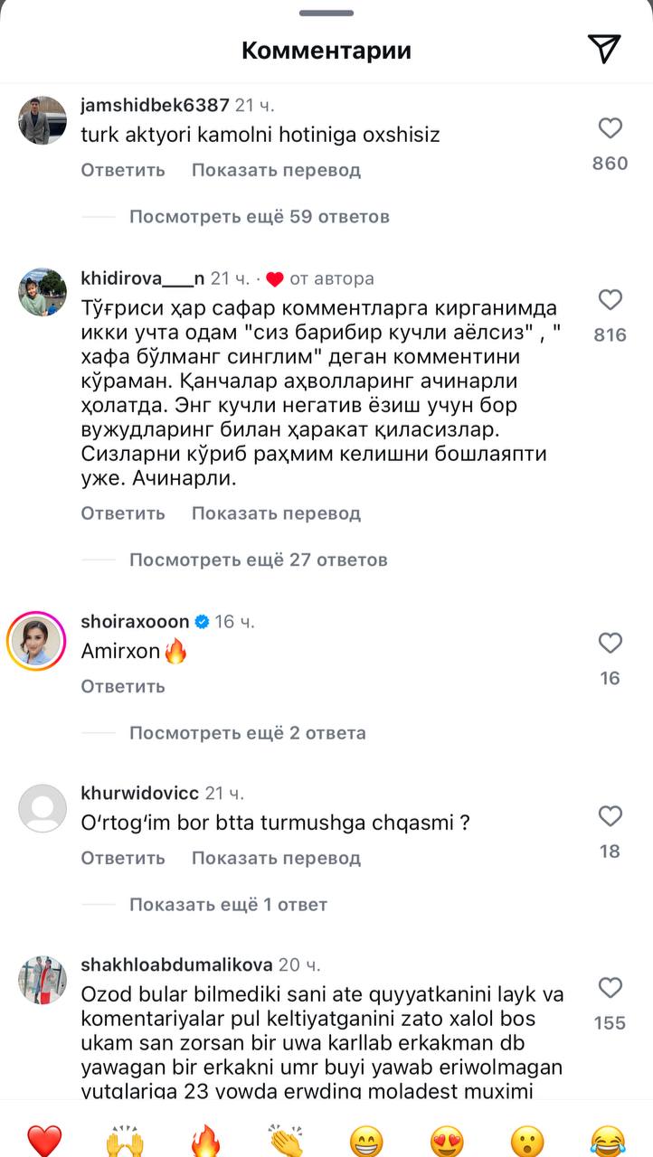The height and width of the screenshot is (1157, 653).
Task: Open shoiraxooon's profile picture
Action: 37,642
